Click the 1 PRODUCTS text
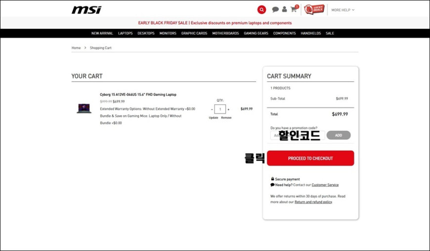Viewport: 430px width, 251px height. point(280,88)
